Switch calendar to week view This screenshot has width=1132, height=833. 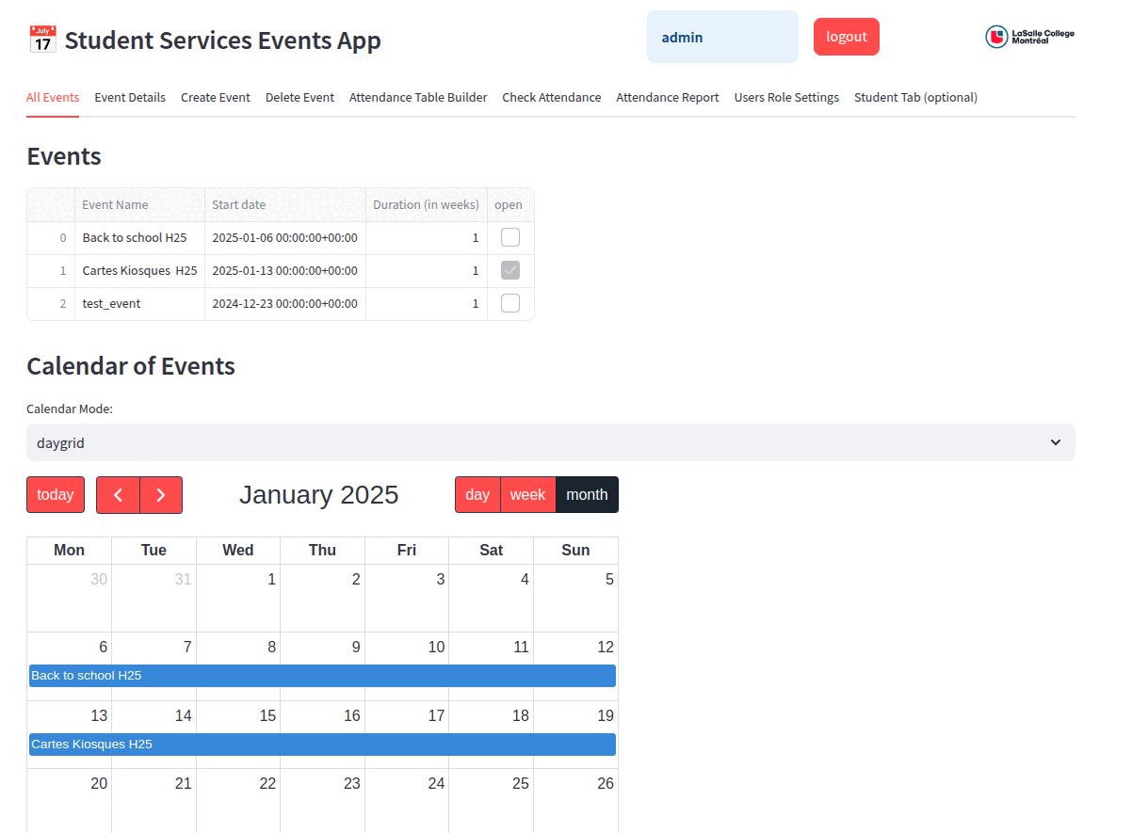[x=528, y=494]
